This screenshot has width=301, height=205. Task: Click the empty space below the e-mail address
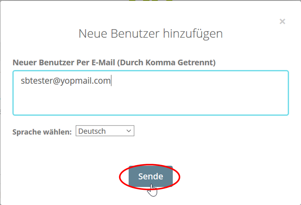(x=151, y=101)
